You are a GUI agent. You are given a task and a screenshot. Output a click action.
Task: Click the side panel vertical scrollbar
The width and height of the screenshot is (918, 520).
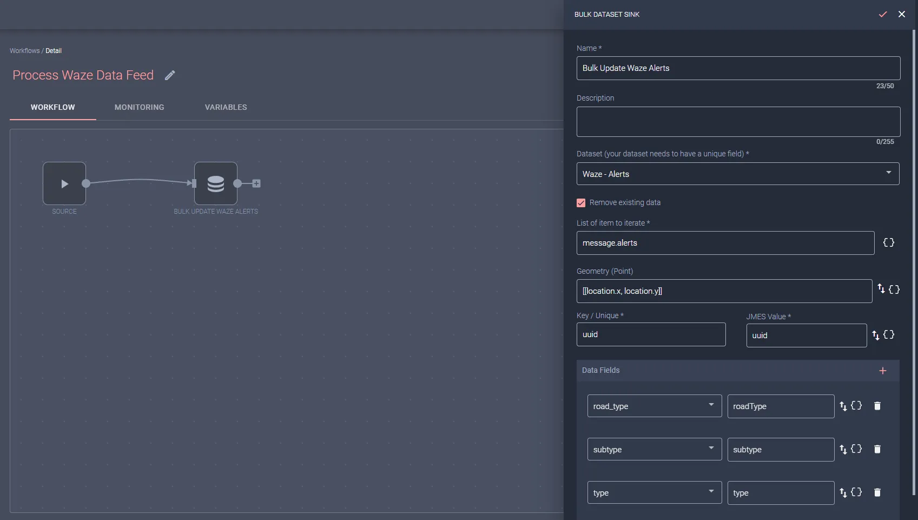point(914,262)
